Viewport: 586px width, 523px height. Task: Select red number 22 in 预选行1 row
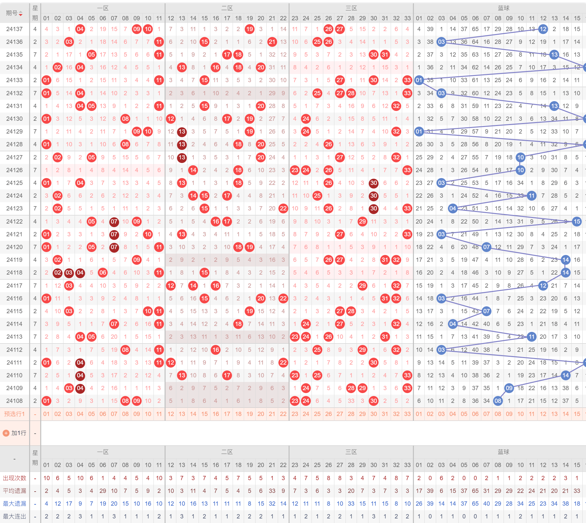coord(283,414)
